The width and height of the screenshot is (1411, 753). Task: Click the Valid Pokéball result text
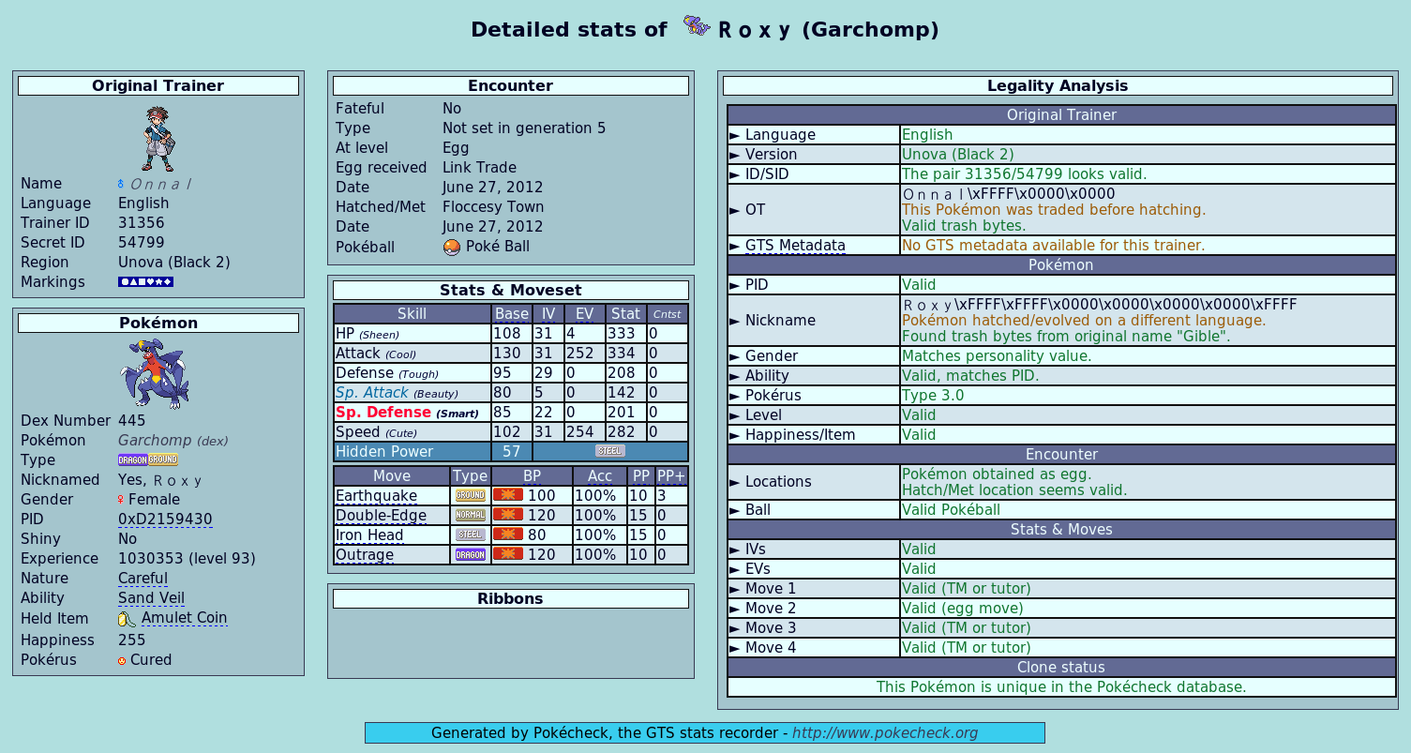951,510
